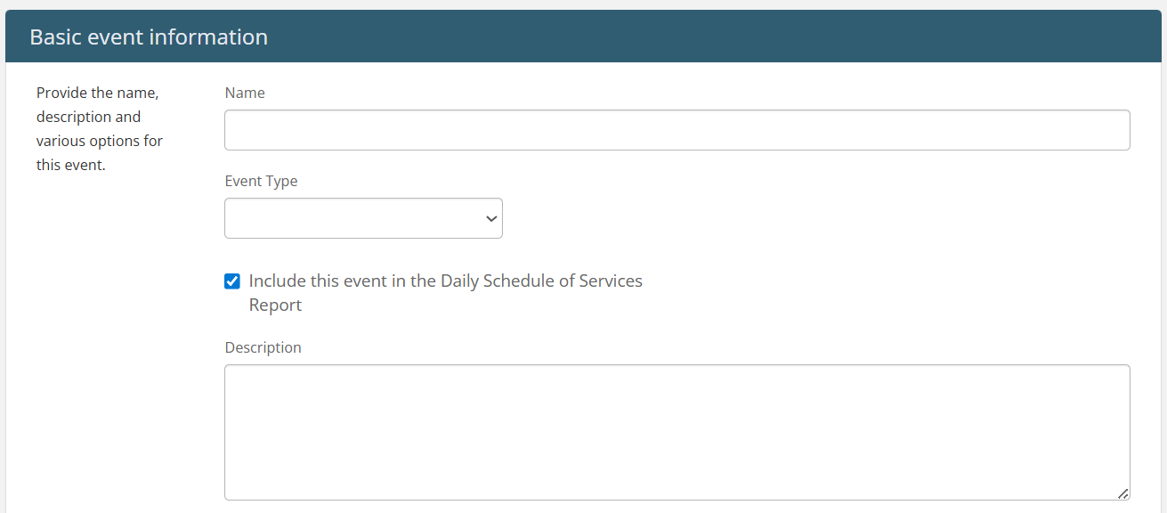This screenshot has height=513, width=1167.
Task: Click the Description text area
Action: (677, 432)
